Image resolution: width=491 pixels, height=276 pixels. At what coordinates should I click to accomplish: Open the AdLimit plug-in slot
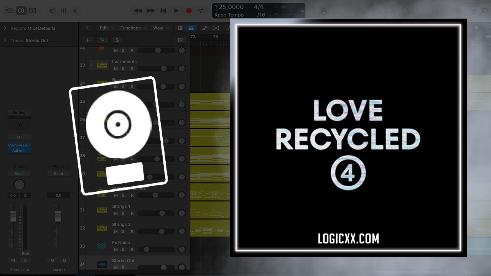(x=19, y=151)
